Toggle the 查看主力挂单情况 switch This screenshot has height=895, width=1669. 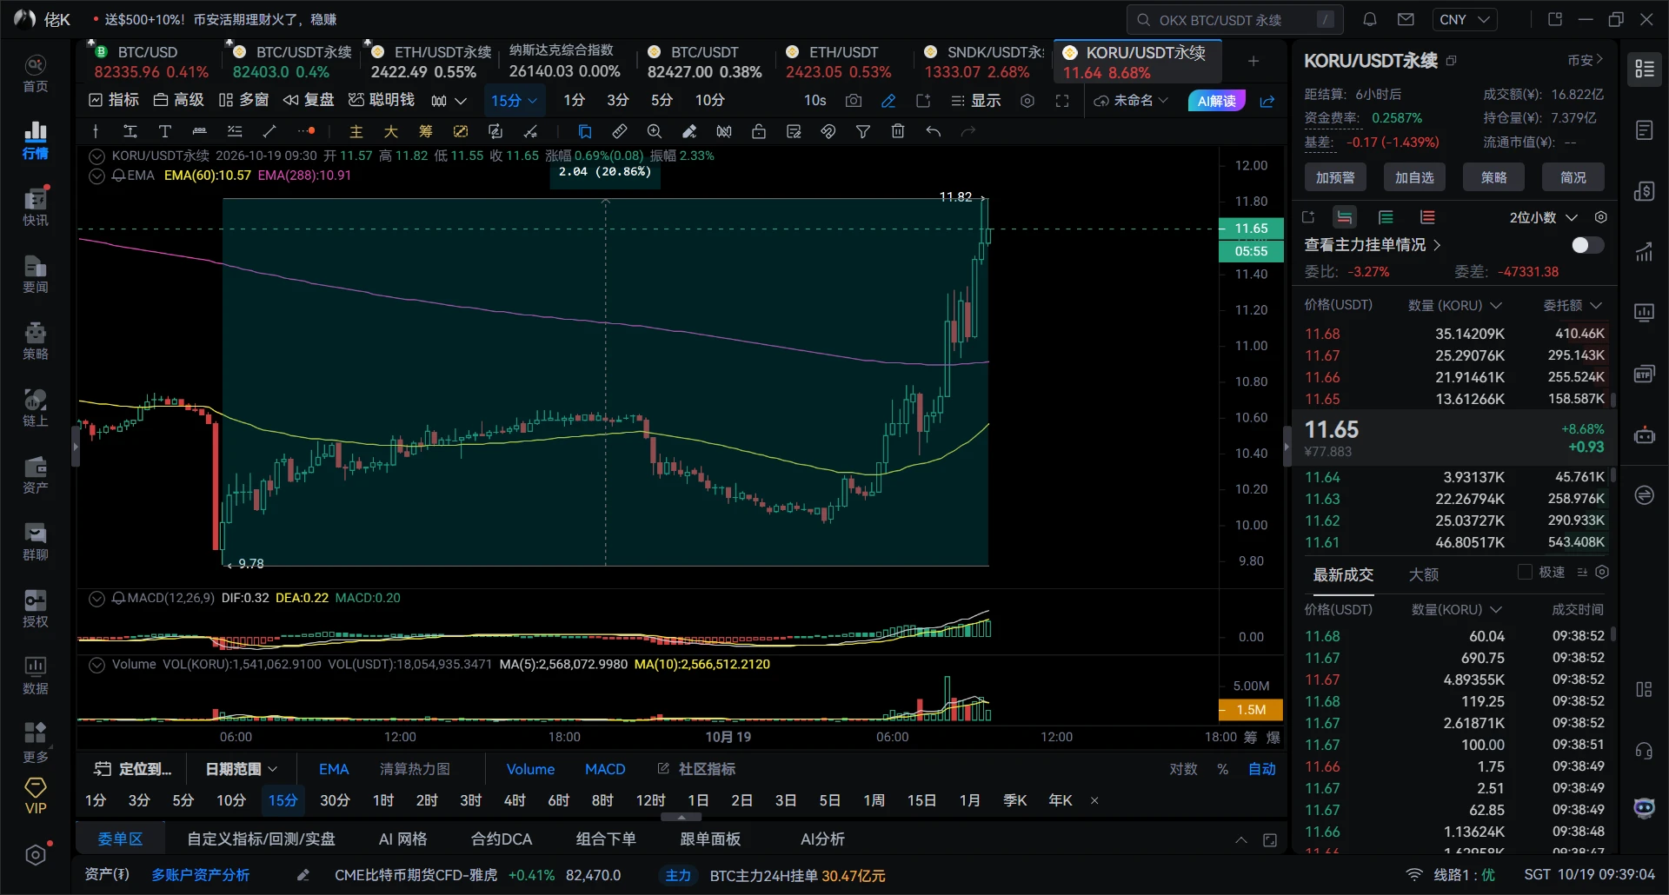(x=1587, y=245)
